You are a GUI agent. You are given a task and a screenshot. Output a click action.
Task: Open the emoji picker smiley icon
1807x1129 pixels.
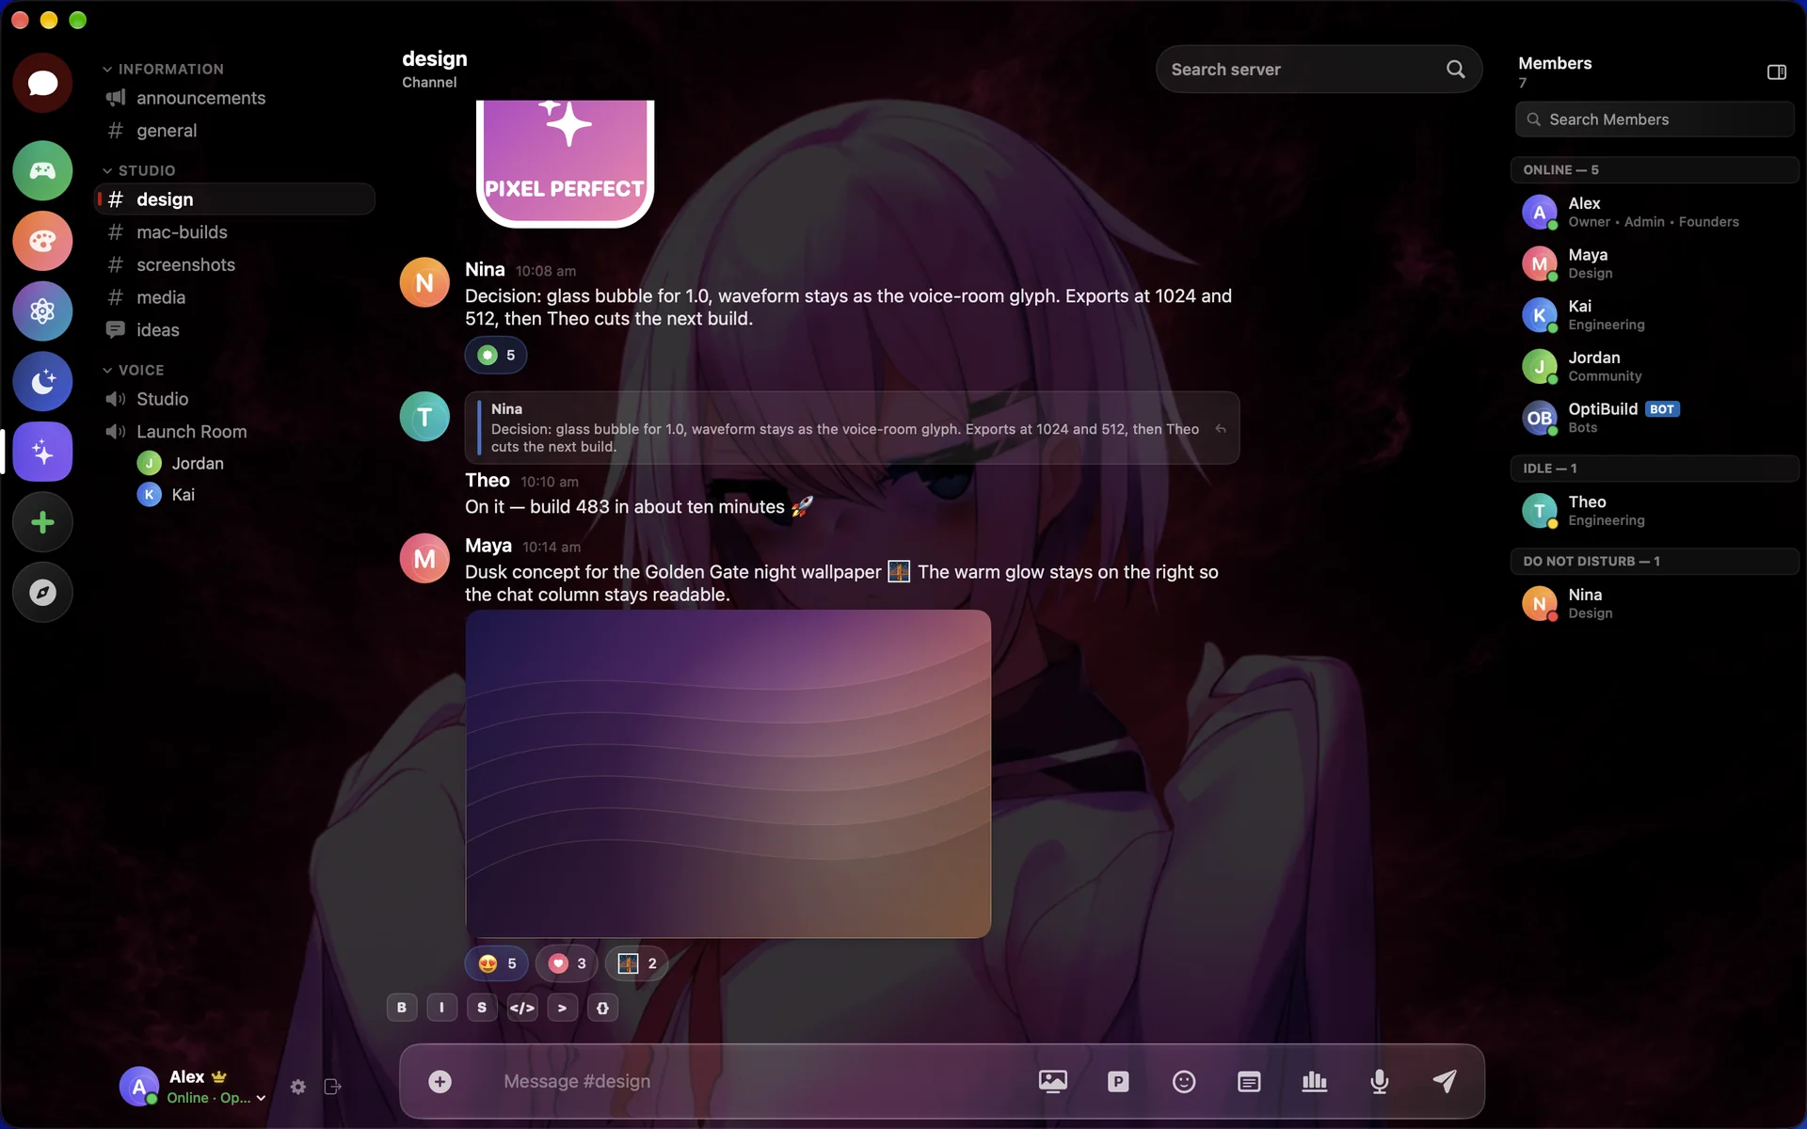coord(1184,1082)
